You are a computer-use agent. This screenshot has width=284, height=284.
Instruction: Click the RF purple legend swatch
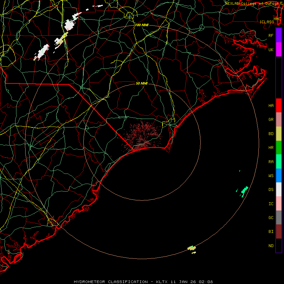[x=279, y=35]
